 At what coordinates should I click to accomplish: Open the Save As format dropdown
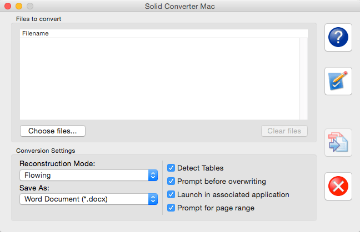click(x=89, y=199)
